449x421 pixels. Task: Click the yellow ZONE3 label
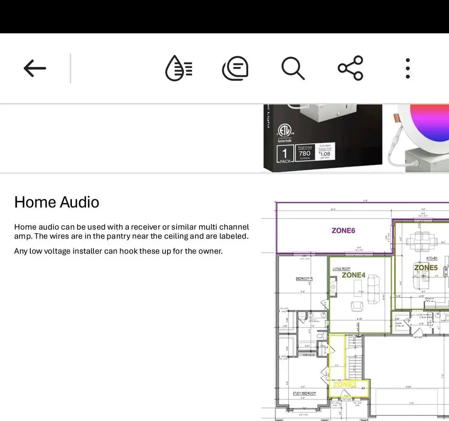345,385
